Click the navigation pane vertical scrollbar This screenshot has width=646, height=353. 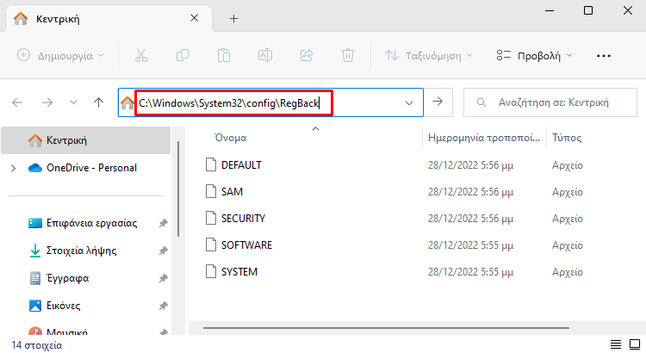178,189
